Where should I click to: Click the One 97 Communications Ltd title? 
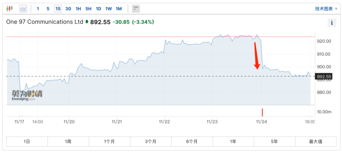(x=44, y=22)
